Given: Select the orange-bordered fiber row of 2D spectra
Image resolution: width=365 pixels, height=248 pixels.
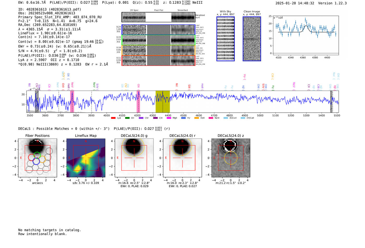Looking at the screenshot, I should (x=159, y=50).
